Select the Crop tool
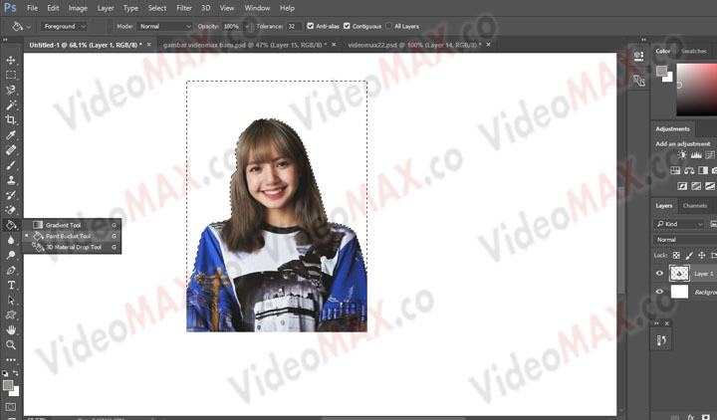Viewport: 717px width, 420px height. [11, 119]
